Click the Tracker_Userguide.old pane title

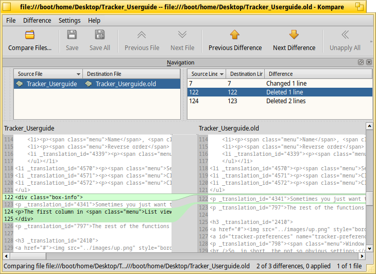tap(229, 128)
